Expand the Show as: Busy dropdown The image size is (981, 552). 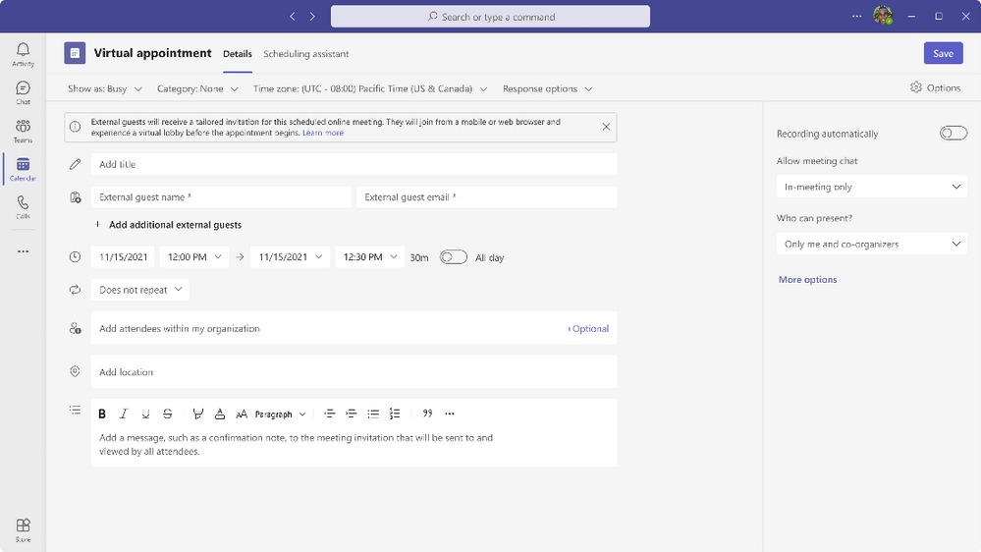[105, 88]
